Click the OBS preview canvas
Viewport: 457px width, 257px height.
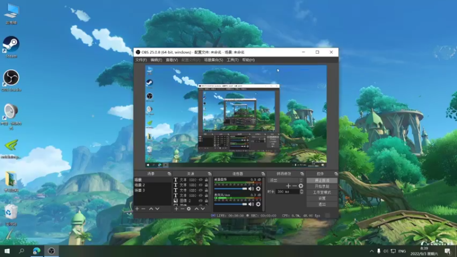coord(236,117)
